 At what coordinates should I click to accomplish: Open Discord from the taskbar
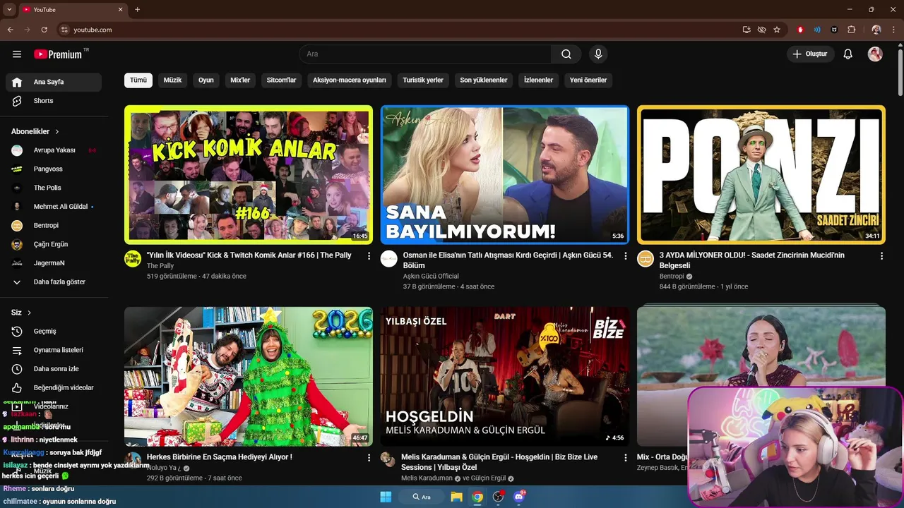tap(520, 497)
